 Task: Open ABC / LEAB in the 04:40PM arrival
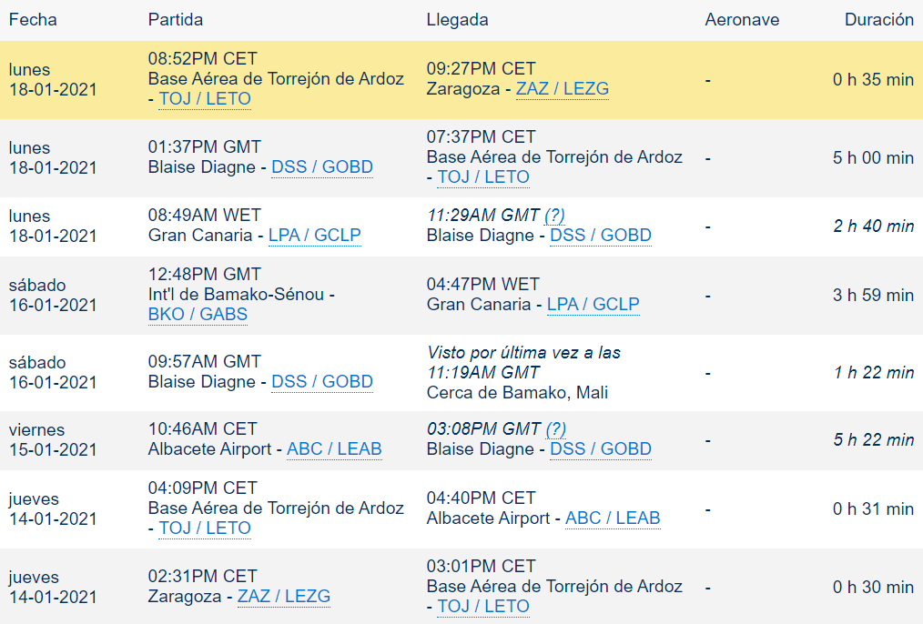tap(613, 518)
